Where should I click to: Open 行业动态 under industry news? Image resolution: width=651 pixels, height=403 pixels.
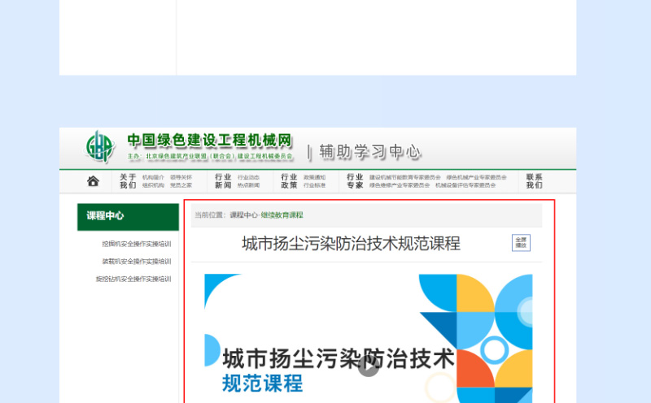click(248, 177)
